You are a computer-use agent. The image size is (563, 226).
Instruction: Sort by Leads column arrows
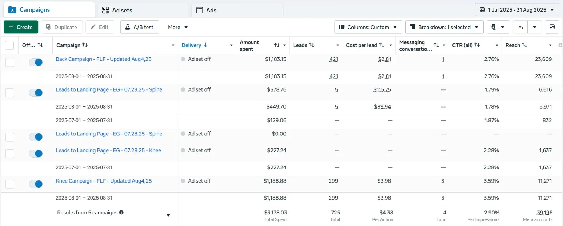click(311, 45)
